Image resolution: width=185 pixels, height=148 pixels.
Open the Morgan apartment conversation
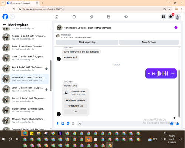[25, 121]
